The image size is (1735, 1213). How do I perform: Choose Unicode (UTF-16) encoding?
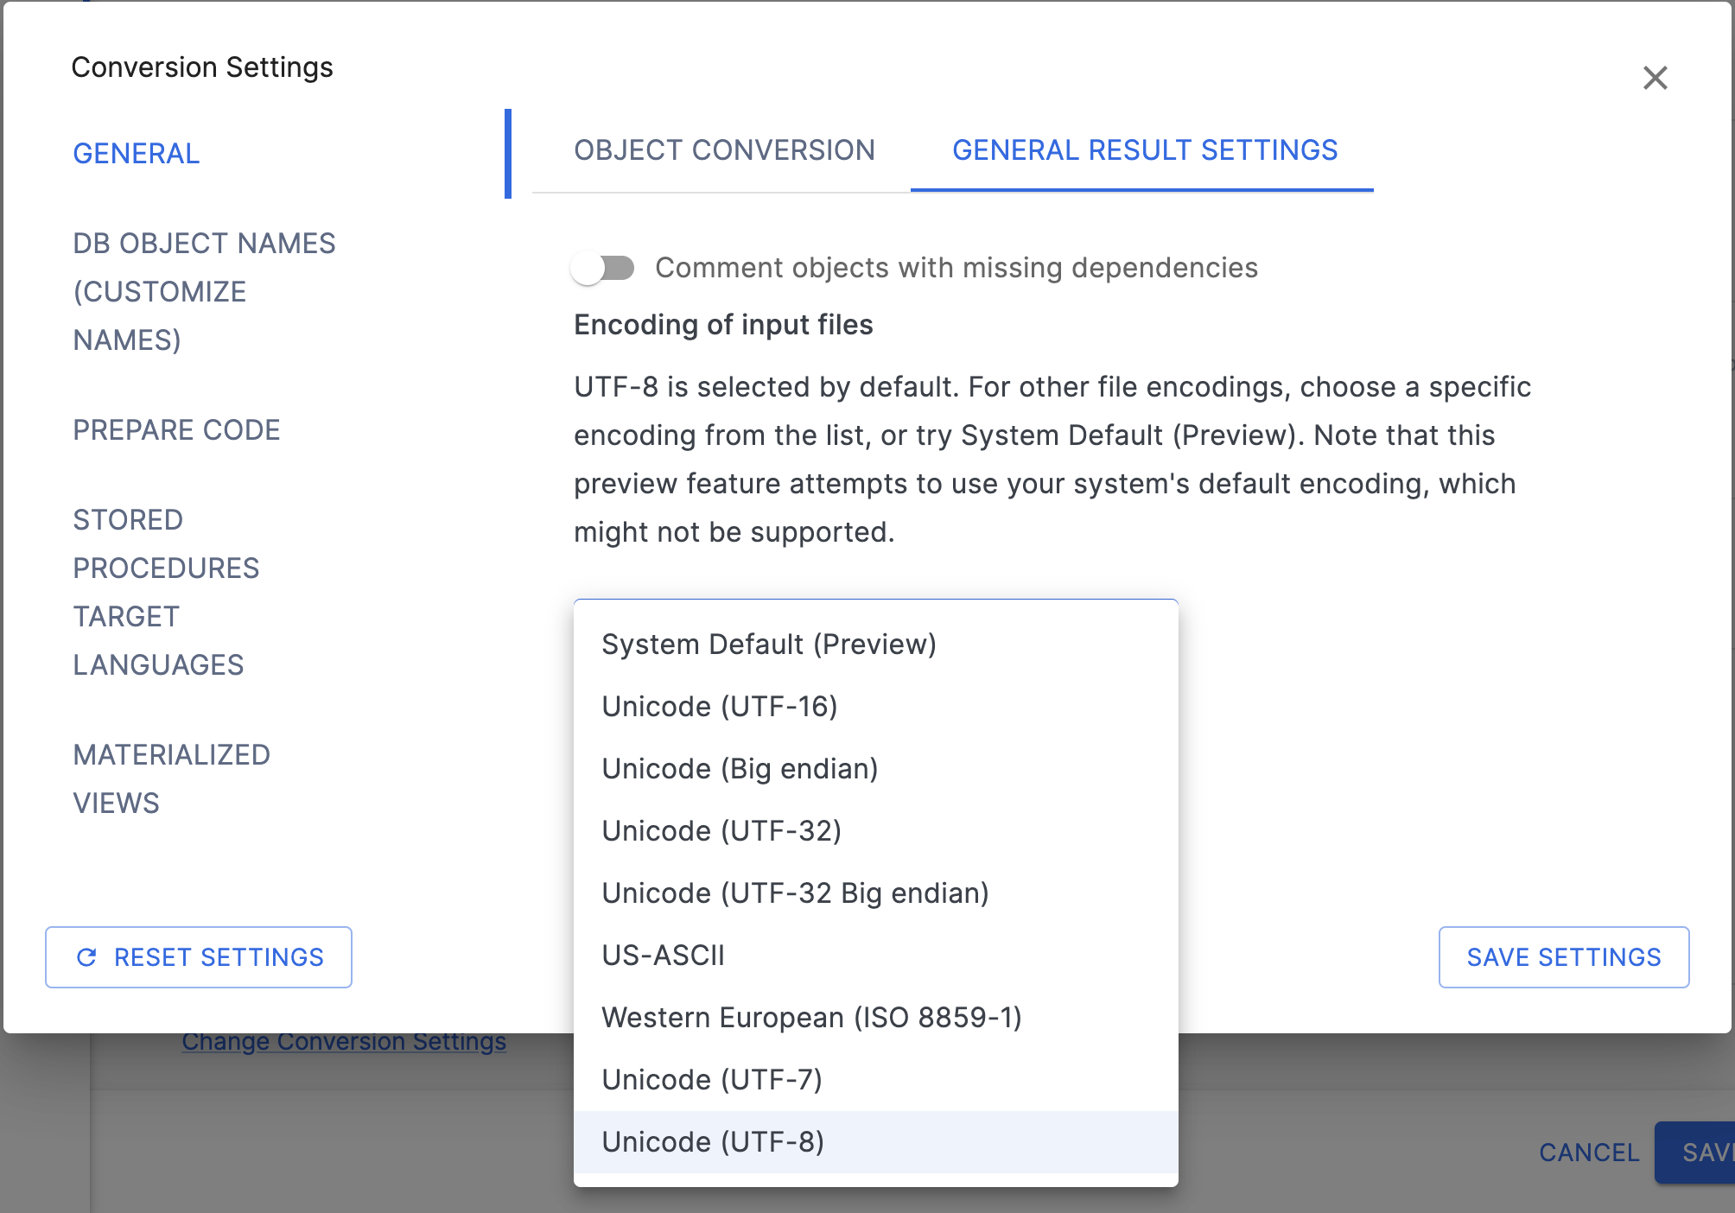click(x=720, y=706)
